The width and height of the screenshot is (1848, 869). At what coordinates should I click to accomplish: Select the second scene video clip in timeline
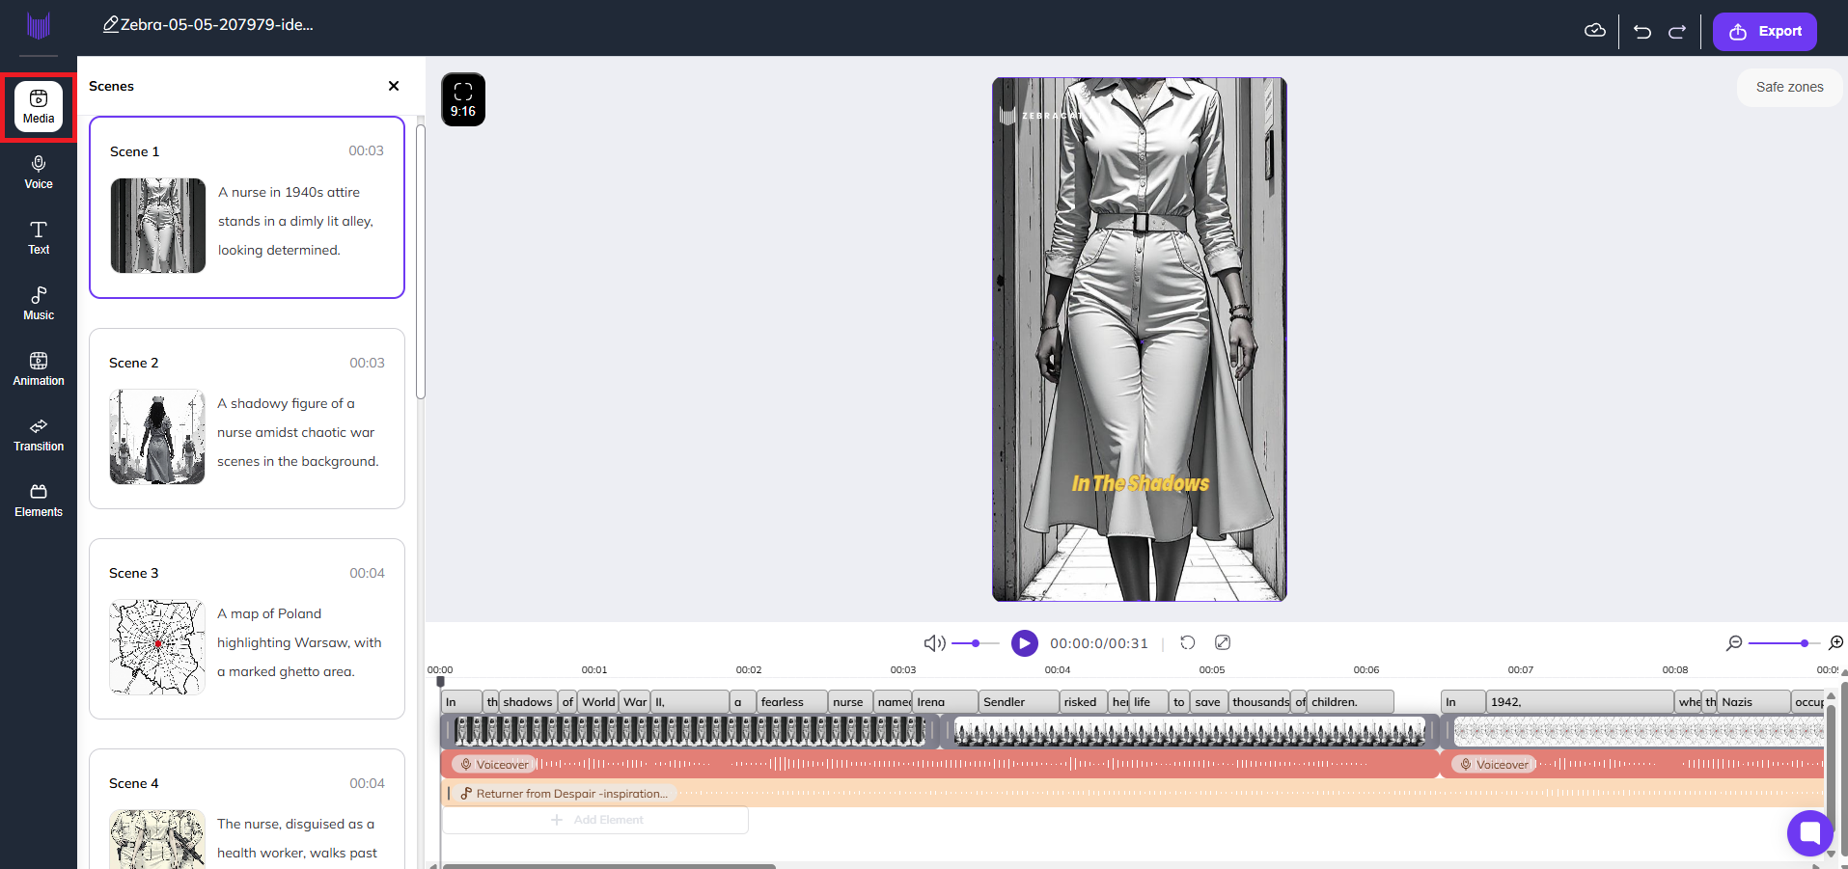(x=1190, y=732)
